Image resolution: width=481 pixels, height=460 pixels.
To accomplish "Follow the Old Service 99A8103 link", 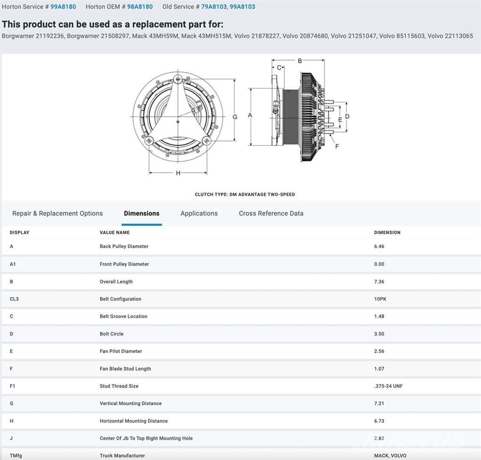I will 242,7.
